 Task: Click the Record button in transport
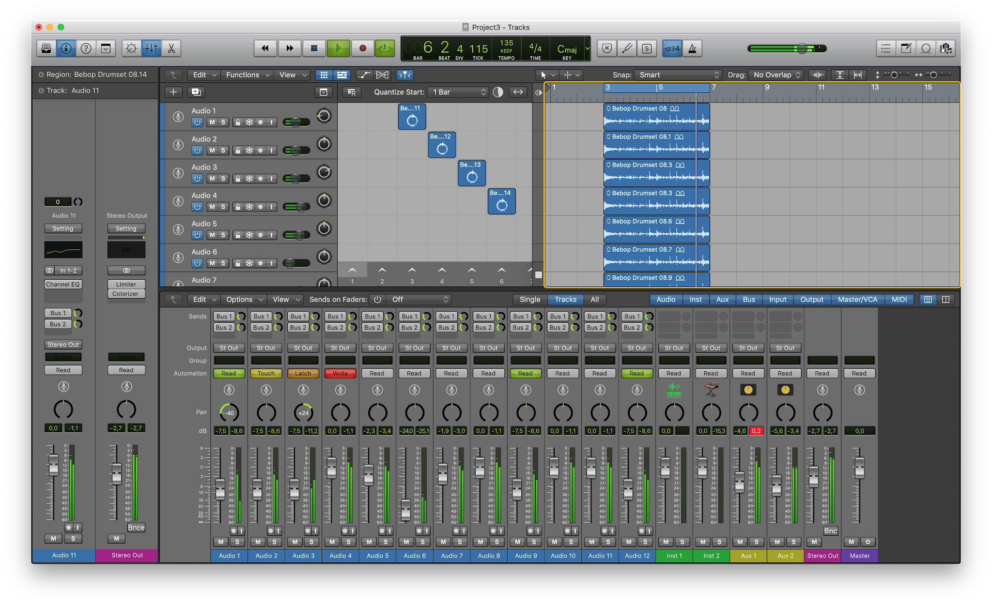pos(362,48)
